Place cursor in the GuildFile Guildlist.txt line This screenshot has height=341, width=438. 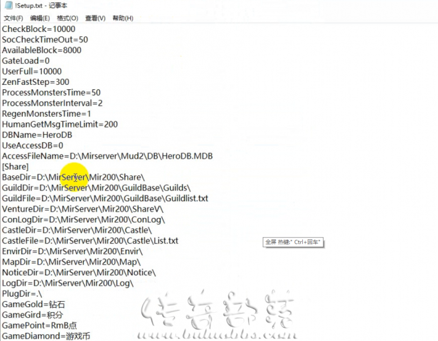pyautogui.click(x=105, y=199)
